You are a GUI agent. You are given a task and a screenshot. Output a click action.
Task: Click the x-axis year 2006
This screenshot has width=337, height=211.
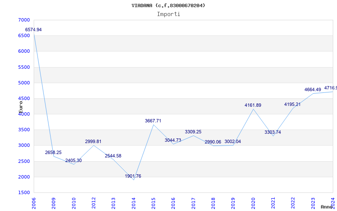point(34,203)
